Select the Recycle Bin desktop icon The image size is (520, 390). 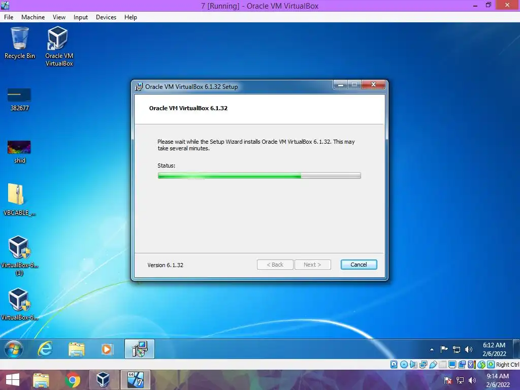point(20,44)
